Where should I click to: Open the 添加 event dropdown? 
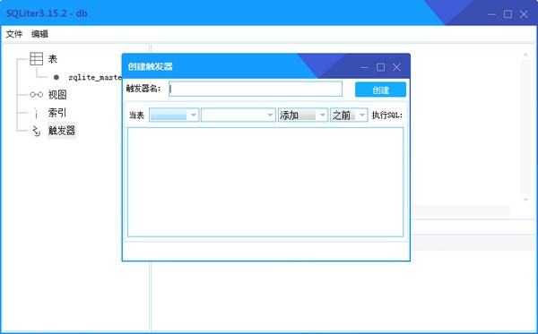tap(303, 116)
